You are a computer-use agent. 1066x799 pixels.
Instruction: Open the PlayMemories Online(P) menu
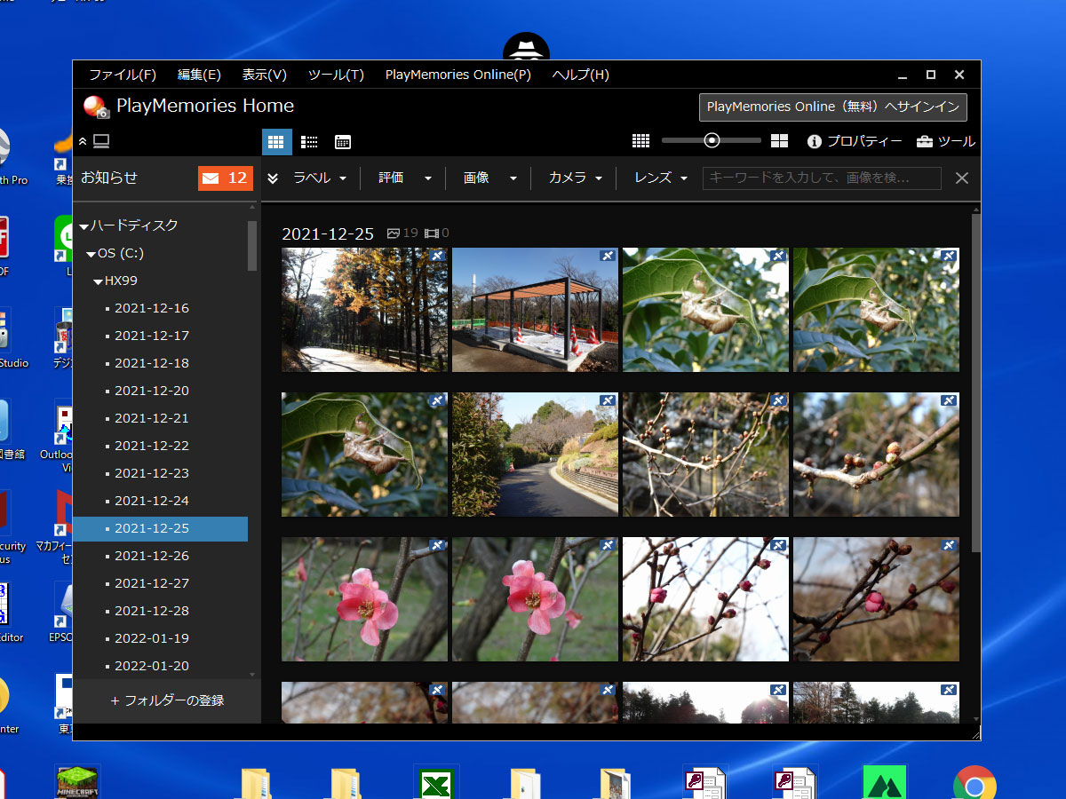pos(457,75)
